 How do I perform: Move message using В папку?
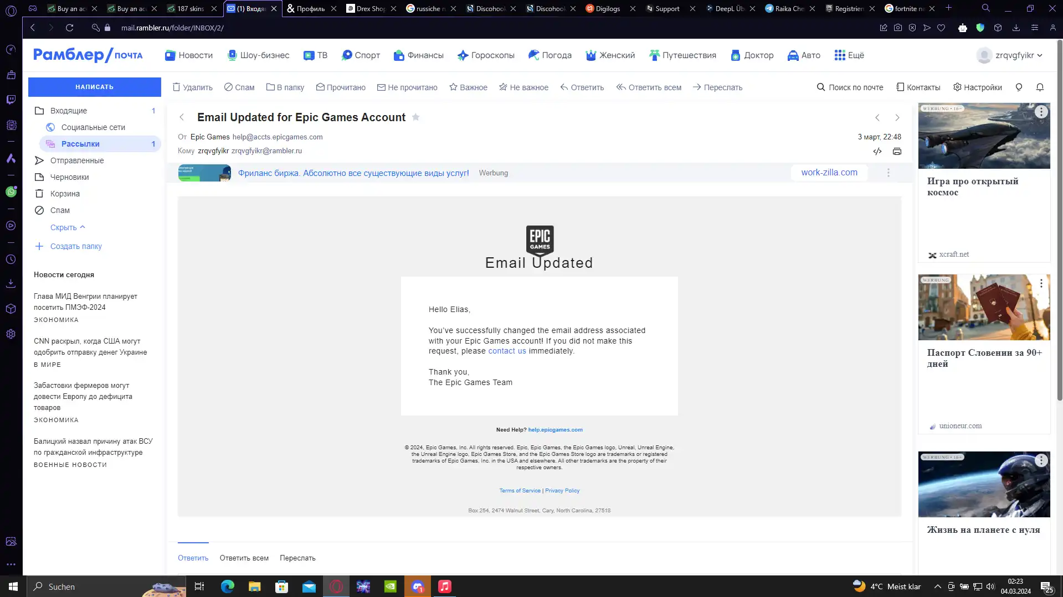(285, 87)
